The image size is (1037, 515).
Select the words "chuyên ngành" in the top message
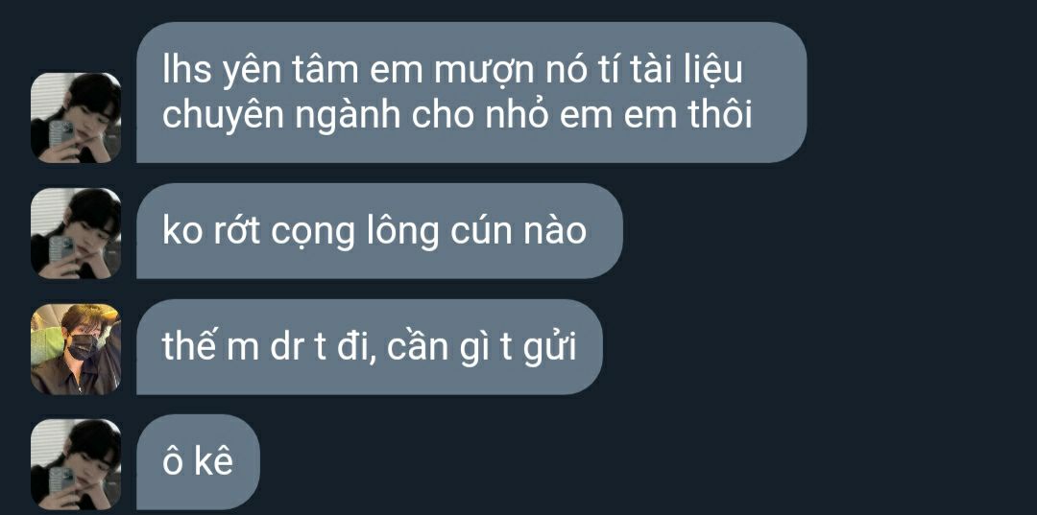click(x=281, y=117)
